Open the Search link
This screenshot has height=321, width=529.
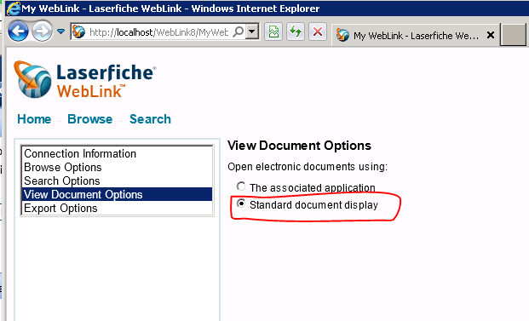click(150, 119)
